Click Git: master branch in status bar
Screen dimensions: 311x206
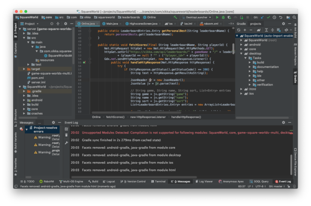[x=277, y=186]
